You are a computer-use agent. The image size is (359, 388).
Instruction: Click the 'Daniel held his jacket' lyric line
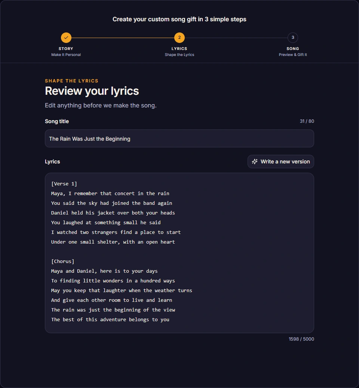pyautogui.click(x=113, y=213)
